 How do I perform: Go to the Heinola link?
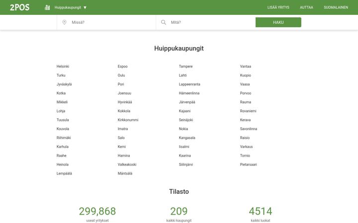63,165
